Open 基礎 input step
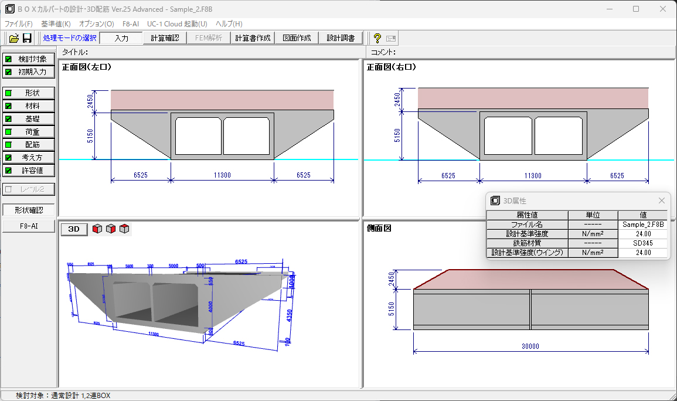This screenshot has width=677, height=401. tap(29, 119)
